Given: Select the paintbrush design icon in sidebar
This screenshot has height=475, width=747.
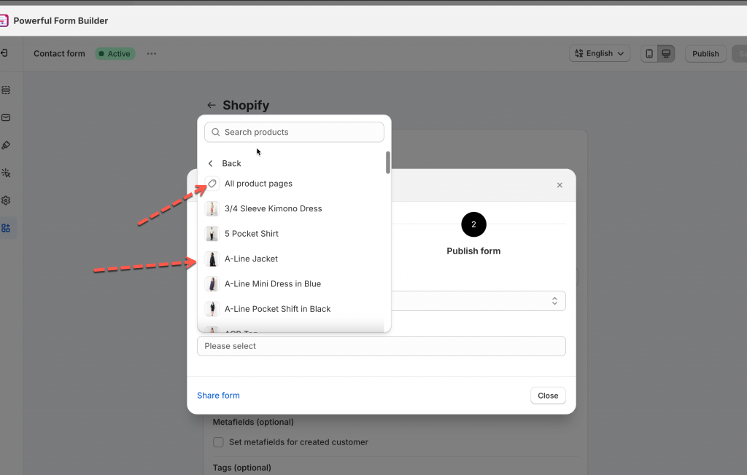Looking at the screenshot, I should pyautogui.click(x=6, y=145).
